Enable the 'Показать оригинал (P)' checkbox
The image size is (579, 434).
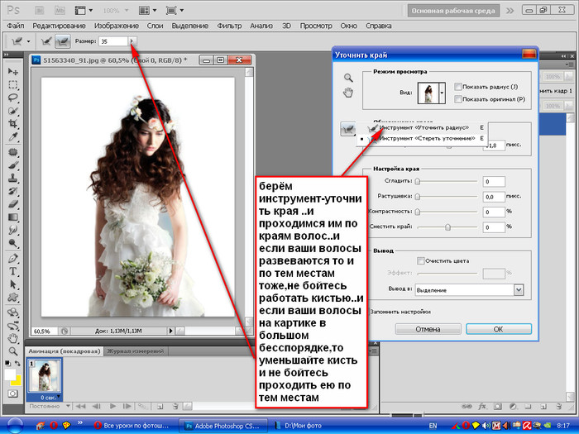pyautogui.click(x=458, y=99)
